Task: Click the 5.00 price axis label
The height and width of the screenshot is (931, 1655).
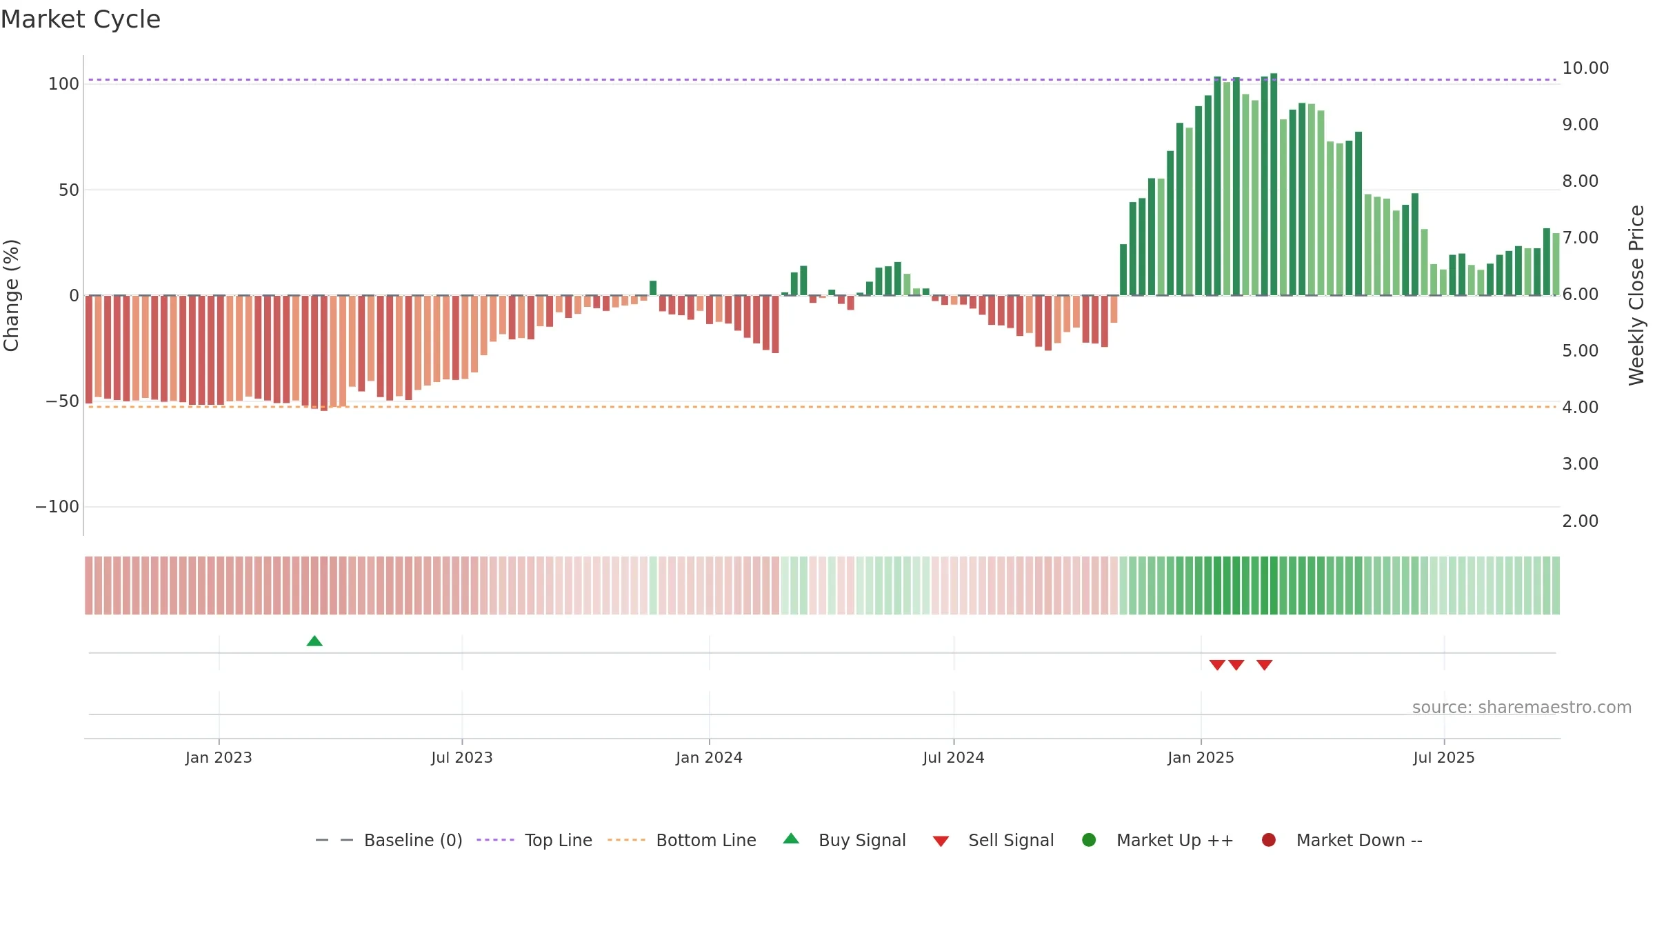Action: tap(1581, 351)
